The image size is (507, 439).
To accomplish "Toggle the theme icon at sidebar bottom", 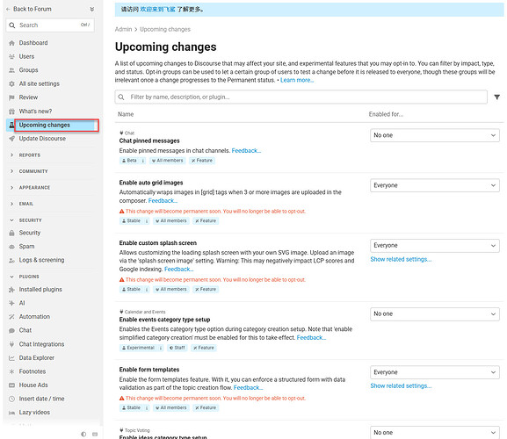I will pos(83,434).
